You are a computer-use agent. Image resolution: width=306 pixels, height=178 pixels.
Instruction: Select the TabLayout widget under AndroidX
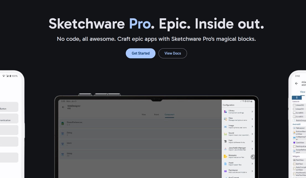pos(300,128)
